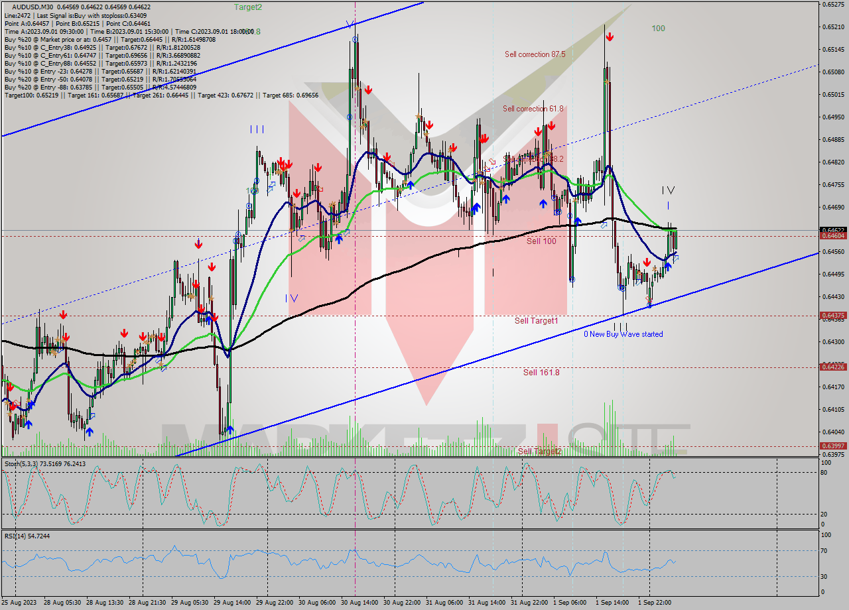Click the current price tag 0.64622
This screenshot has width=849, height=610.
[x=833, y=230]
